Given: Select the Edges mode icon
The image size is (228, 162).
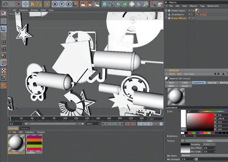Looking at the screenshot, I should [4, 49].
